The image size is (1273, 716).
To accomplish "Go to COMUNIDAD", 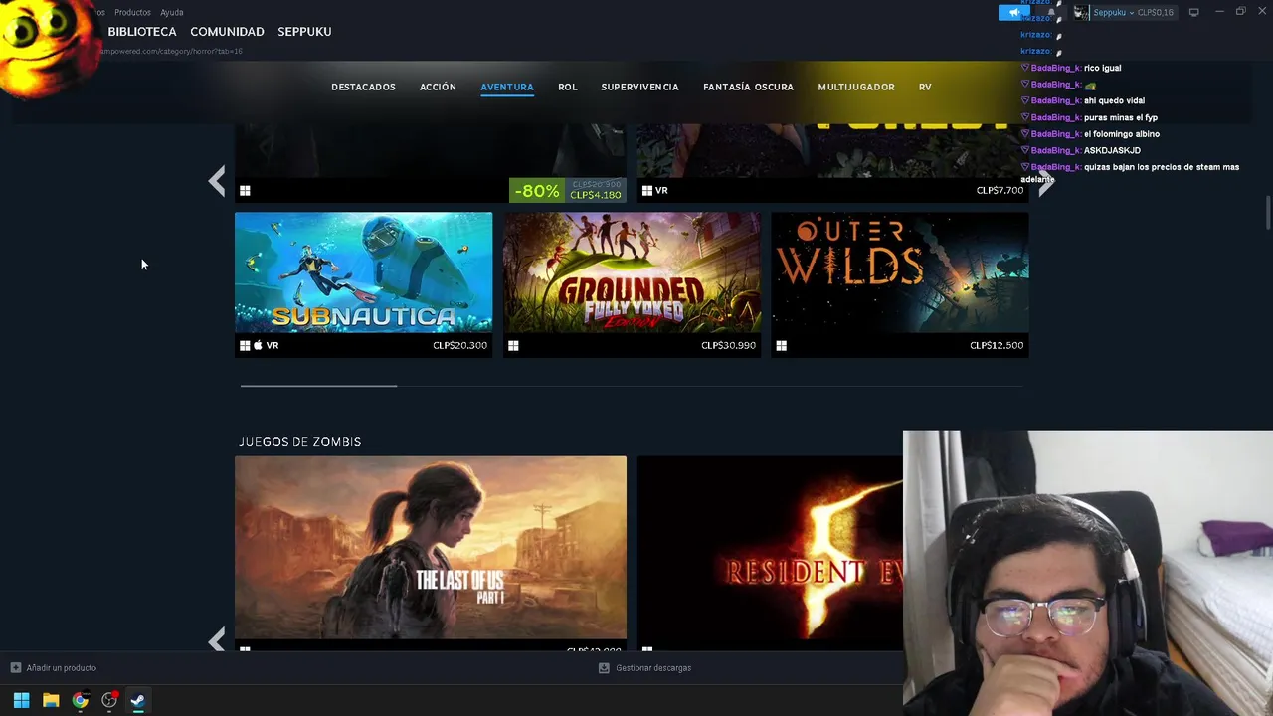I will tap(227, 32).
